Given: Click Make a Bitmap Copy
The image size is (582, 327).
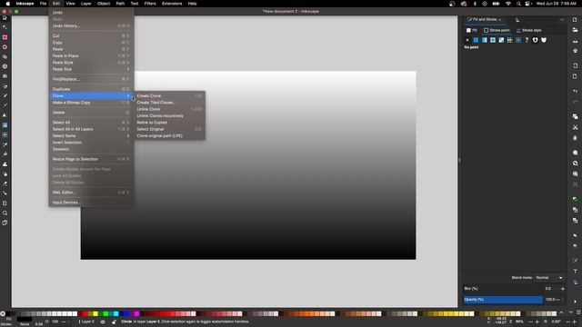Looking at the screenshot, I should click(91, 103).
